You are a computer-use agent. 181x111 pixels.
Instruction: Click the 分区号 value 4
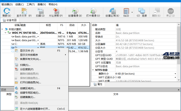click(x=116, y=52)
